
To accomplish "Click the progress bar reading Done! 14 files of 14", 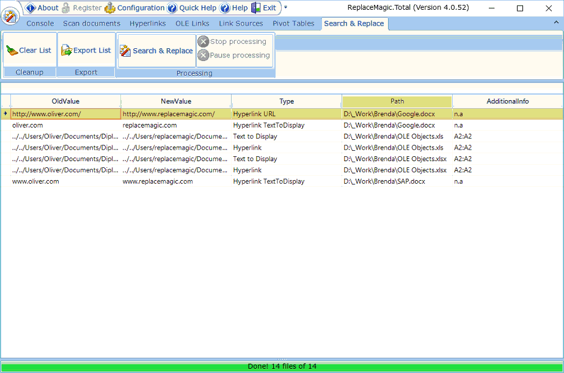I will tap(282, 366).
